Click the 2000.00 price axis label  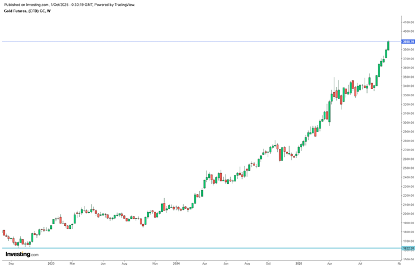(x=408, y=213)
